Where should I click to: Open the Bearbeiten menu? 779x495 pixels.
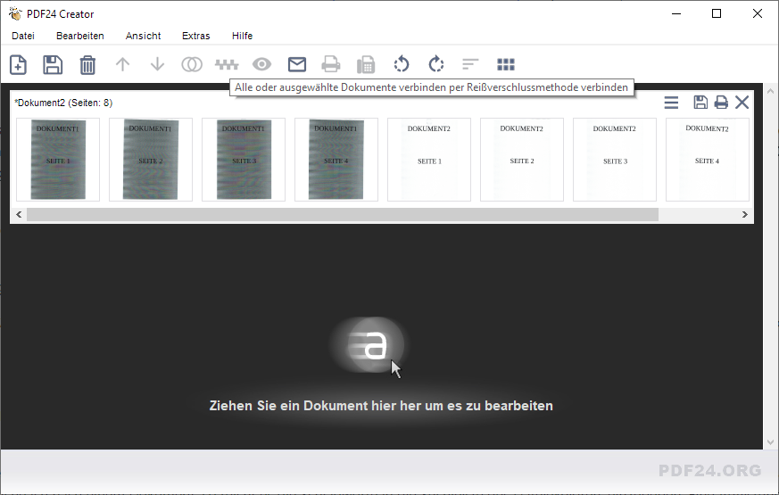80,36
